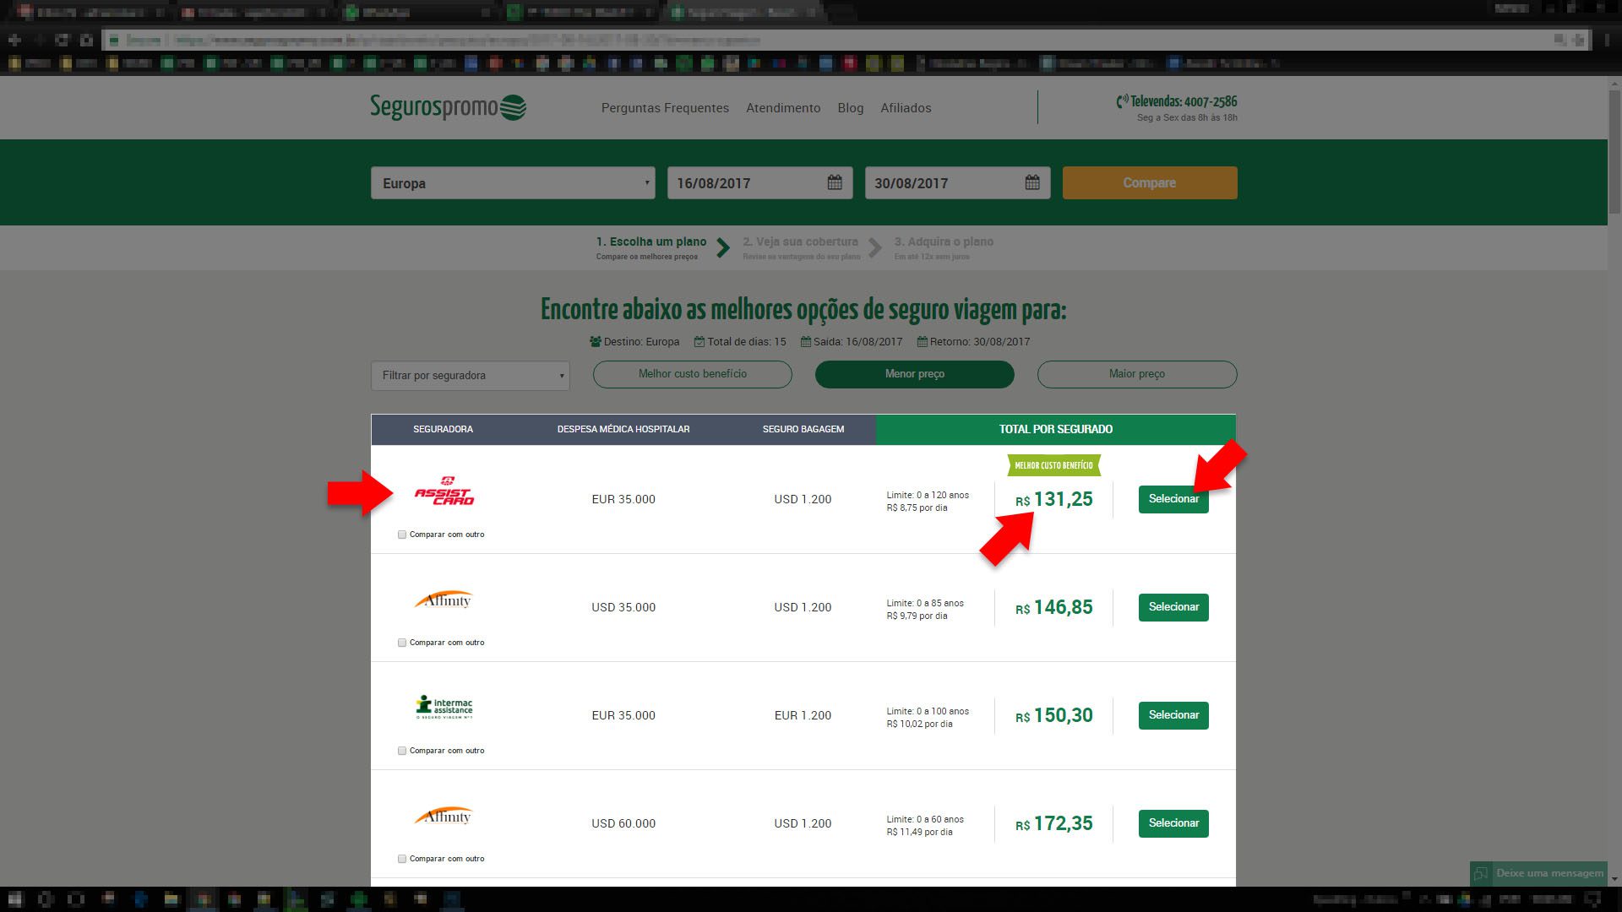
Task: Click chat icon in Deixe uma mensagem
Action: tap(1480, 873)
